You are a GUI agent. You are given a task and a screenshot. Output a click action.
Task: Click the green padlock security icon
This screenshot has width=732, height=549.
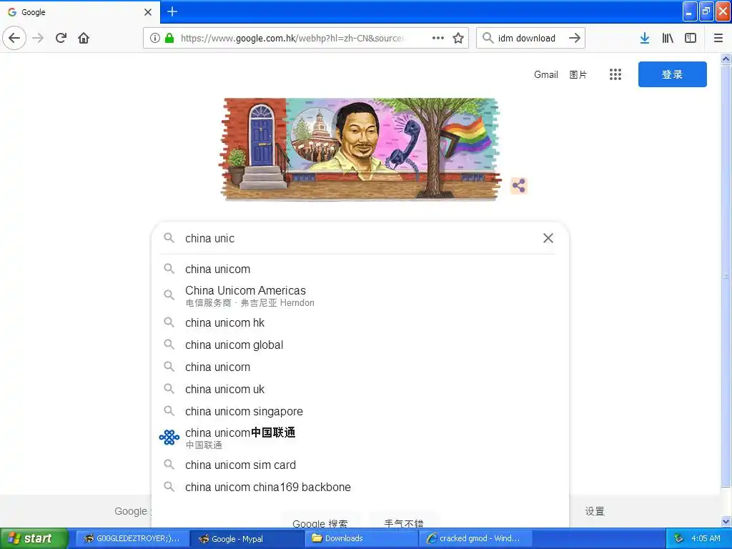click(x=169, y=39)
